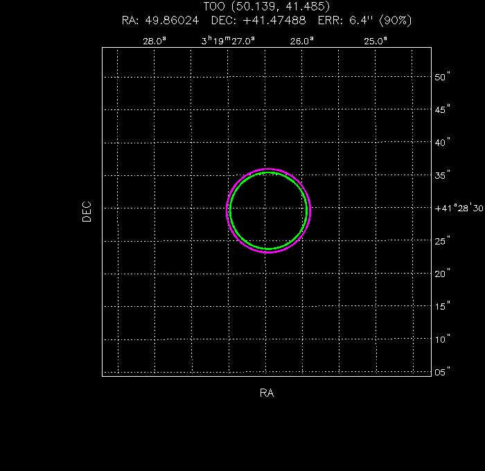Click the RA: 49.86024 value in header
485x471 pixels.
click(160, 20)
